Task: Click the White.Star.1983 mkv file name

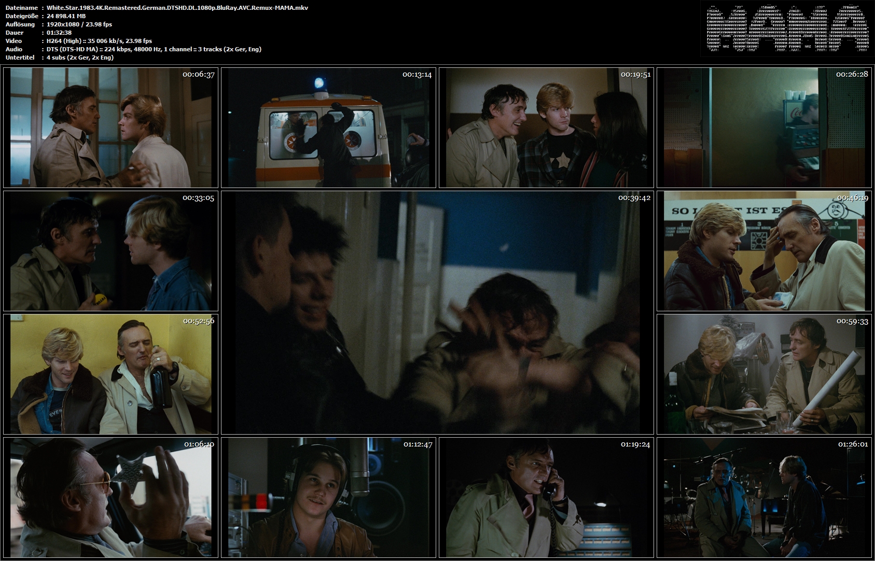Action: click(x=177, y=8)
